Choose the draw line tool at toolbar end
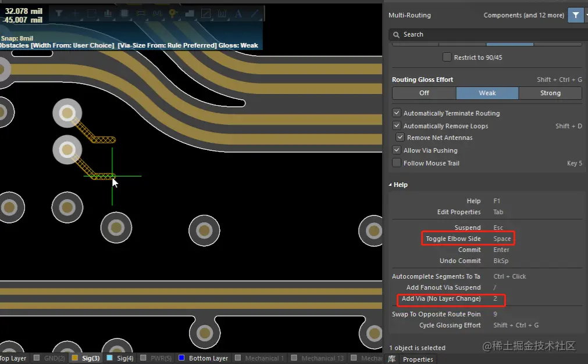This screenshot has height=364, width=588. click(x=255, y=13)
